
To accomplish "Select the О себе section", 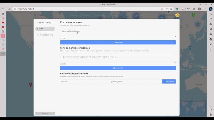I will 45,29.
